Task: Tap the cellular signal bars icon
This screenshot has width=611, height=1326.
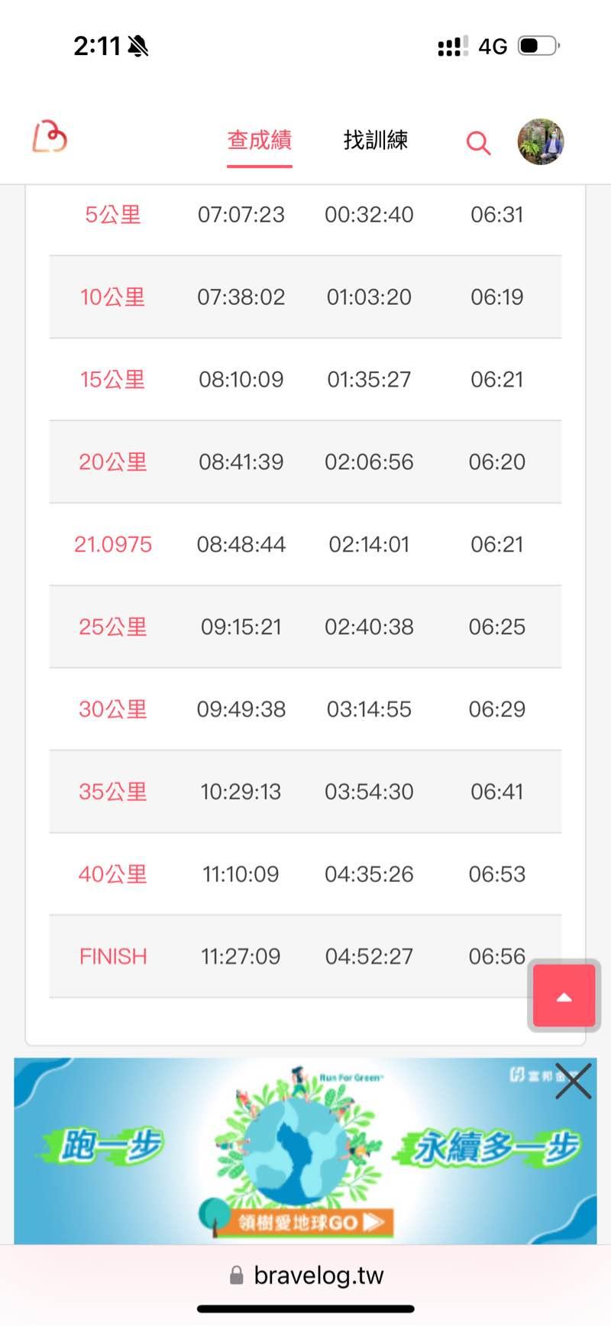Action: 453,47
